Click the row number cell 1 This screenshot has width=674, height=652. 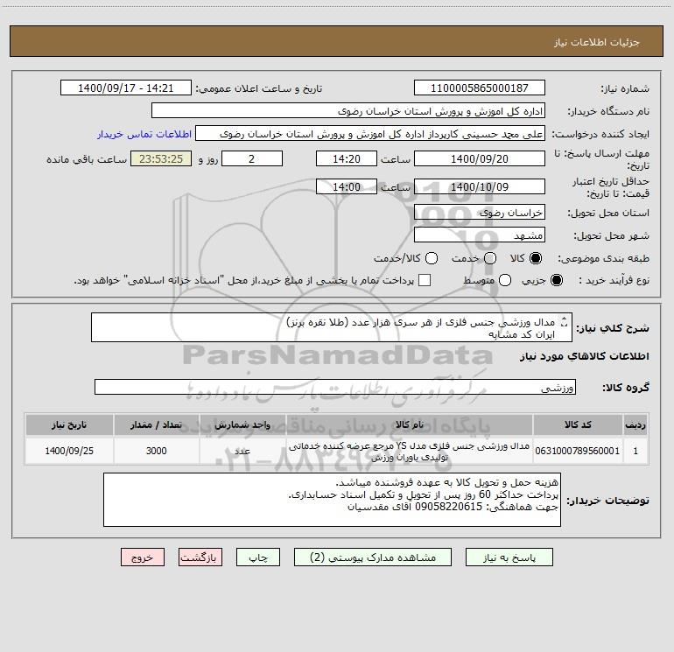click(635, 451)
